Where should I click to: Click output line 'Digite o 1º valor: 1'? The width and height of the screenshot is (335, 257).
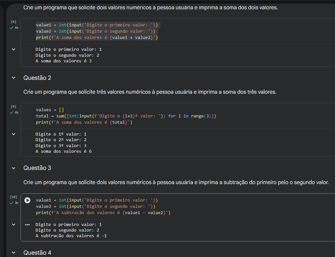click(61, 134)
